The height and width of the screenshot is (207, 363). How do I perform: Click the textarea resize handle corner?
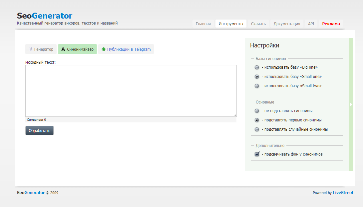[x=235, y=115]
